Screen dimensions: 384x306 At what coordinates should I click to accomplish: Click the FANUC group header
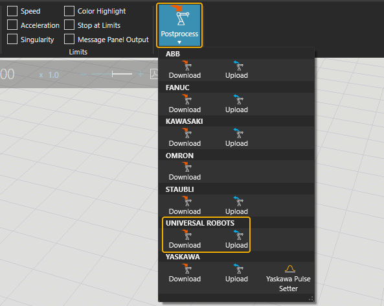[177, 88]
